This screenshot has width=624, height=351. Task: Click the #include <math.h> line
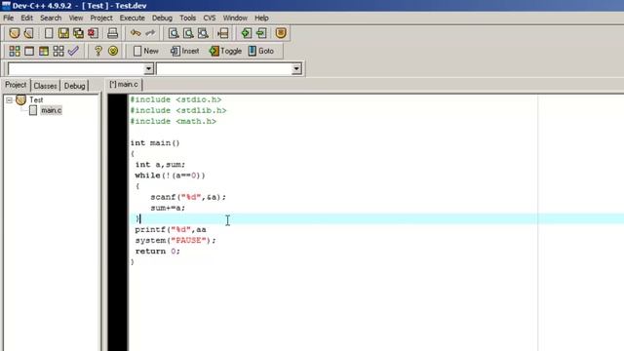pos(174,121)
